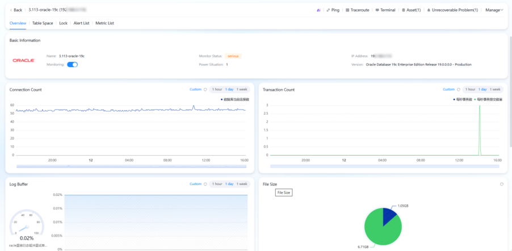Screen dimensions: 512x251
Task: Go Back to the previous page
Action: (x=16, y=10)
